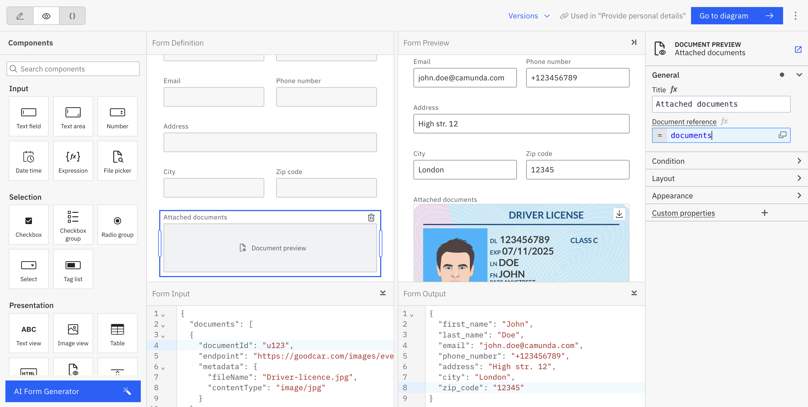Select the Date time component
This screenshot has width=808, height=407.
tap(28, 160)
